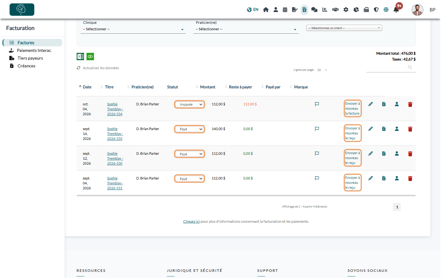Click the Cliquez ici link

click(x=191, y=221)
